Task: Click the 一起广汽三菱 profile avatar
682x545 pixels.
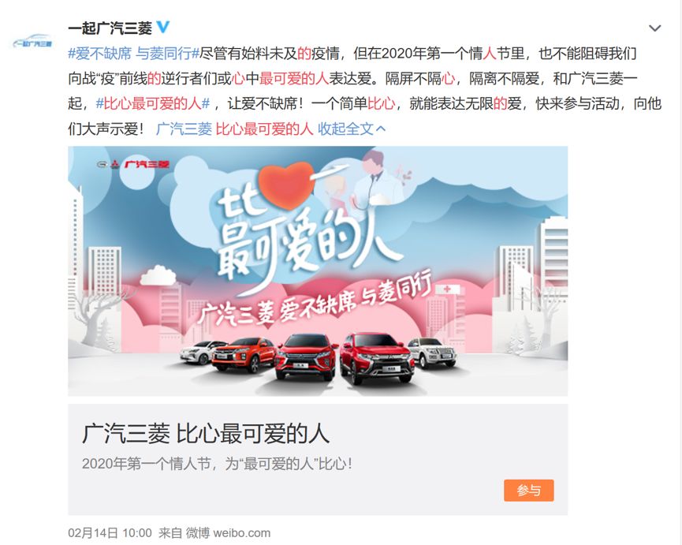Action: (x=32, y=42)
